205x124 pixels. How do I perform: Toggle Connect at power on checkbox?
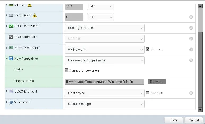click(x=66, y=70)
